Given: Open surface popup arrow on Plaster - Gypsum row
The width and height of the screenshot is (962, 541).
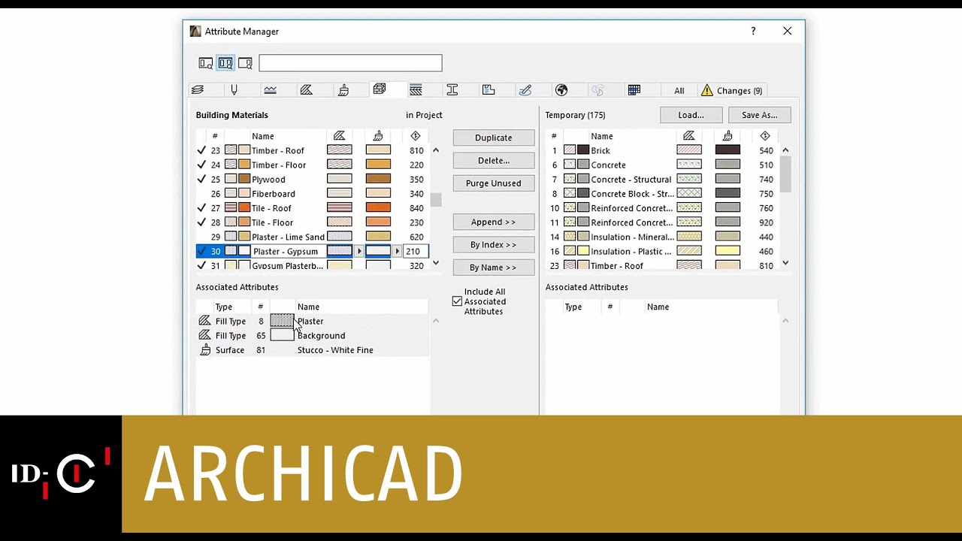Looking at the screenshot, I should pyautogui.click(x=398, y=252).
